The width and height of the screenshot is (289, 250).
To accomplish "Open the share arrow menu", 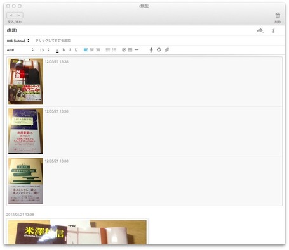I will pyautogui.click(x=260, y=30).
